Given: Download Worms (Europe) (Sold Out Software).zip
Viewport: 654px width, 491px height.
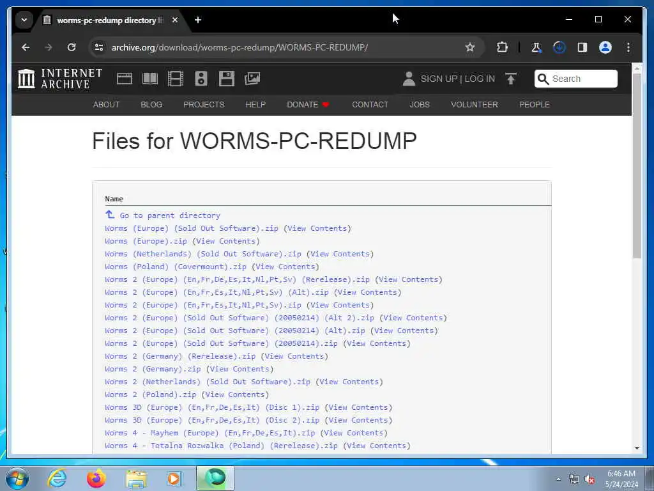Looking at the screenshot, I should pos(192,228).
